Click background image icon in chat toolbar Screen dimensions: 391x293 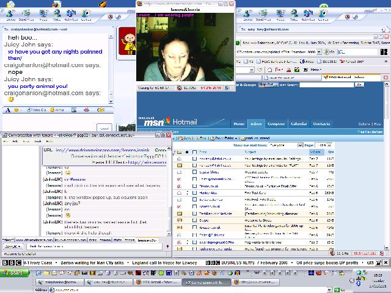(x=74, y=110)
